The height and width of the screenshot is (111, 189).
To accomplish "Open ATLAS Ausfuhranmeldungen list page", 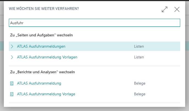I will 41,46.
